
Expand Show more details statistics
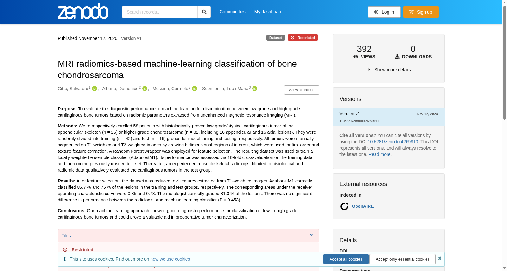[x=389, y=70]
